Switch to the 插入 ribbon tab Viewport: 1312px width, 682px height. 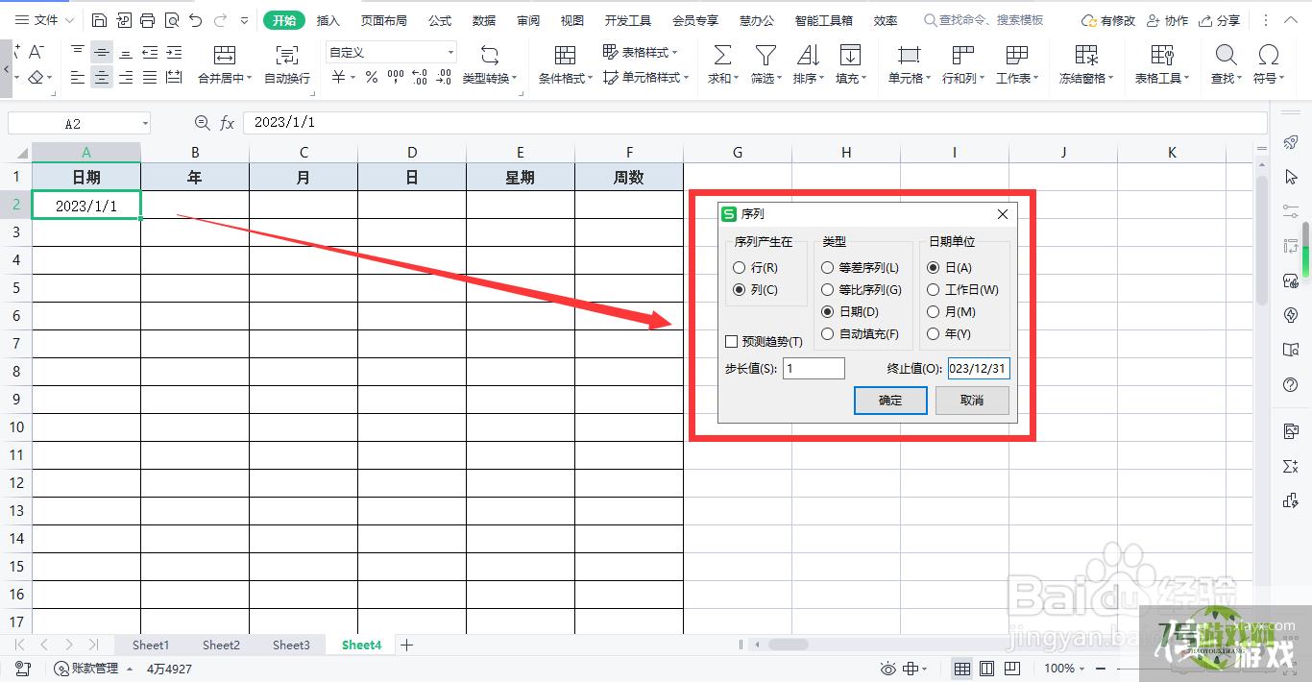click(328, 20)
